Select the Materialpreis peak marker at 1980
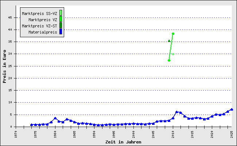237x146 pixels. point(55,118)
